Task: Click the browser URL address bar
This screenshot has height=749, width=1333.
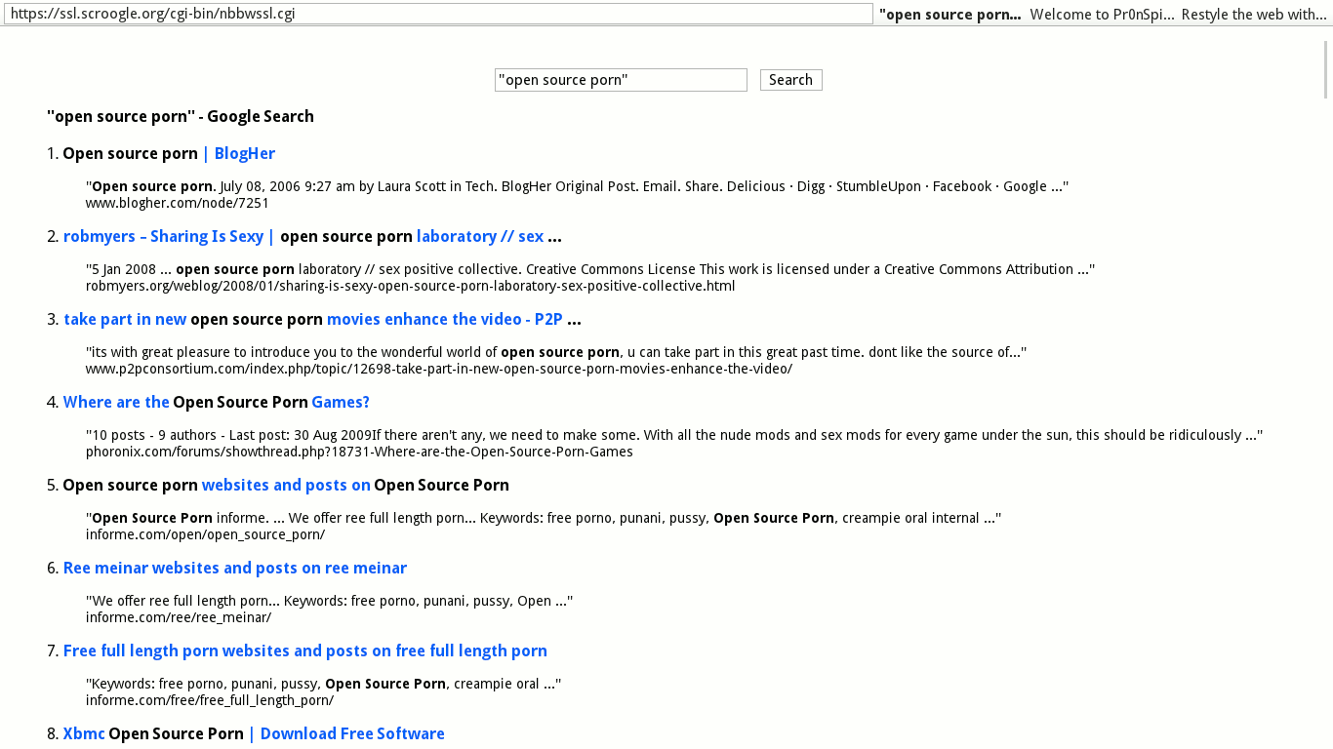Action: [x=438, y=14]
